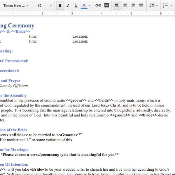Insert comment using comment icon
Viewport: 175px width, 175px height.
[x=106, y=5]
